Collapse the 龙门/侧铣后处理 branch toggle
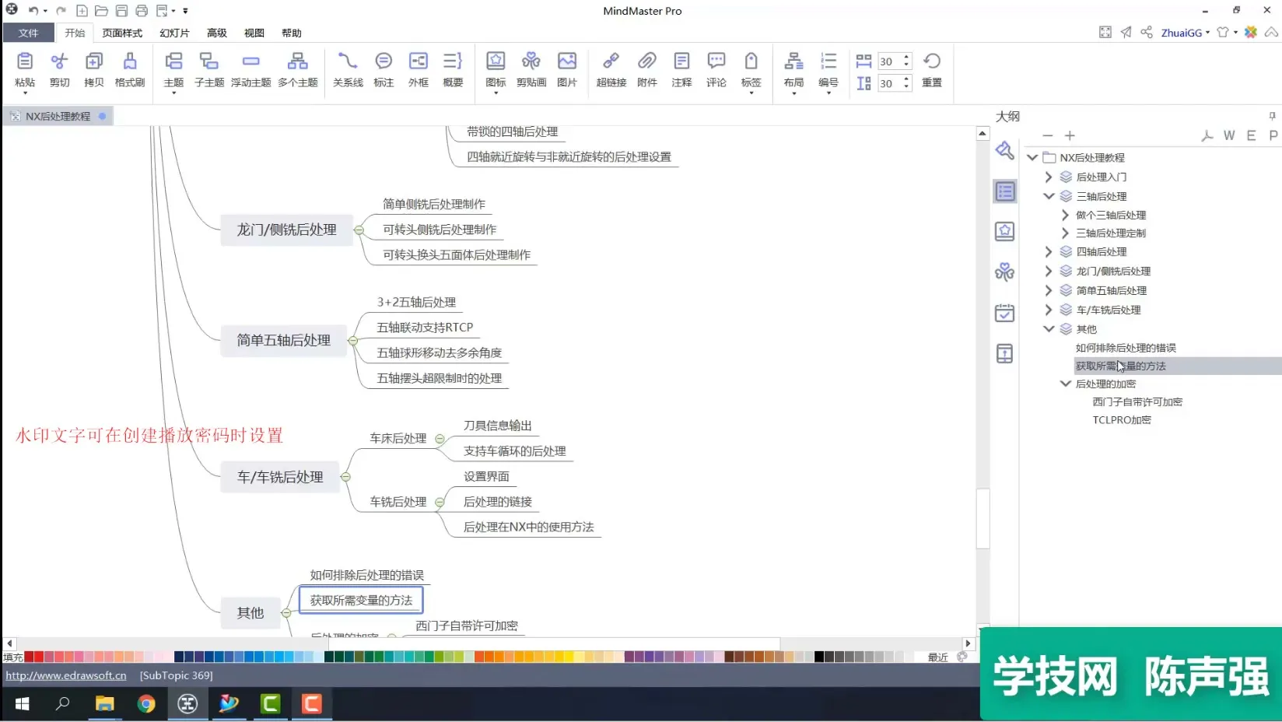This screenshot has height=722, width=1282. 359,230
